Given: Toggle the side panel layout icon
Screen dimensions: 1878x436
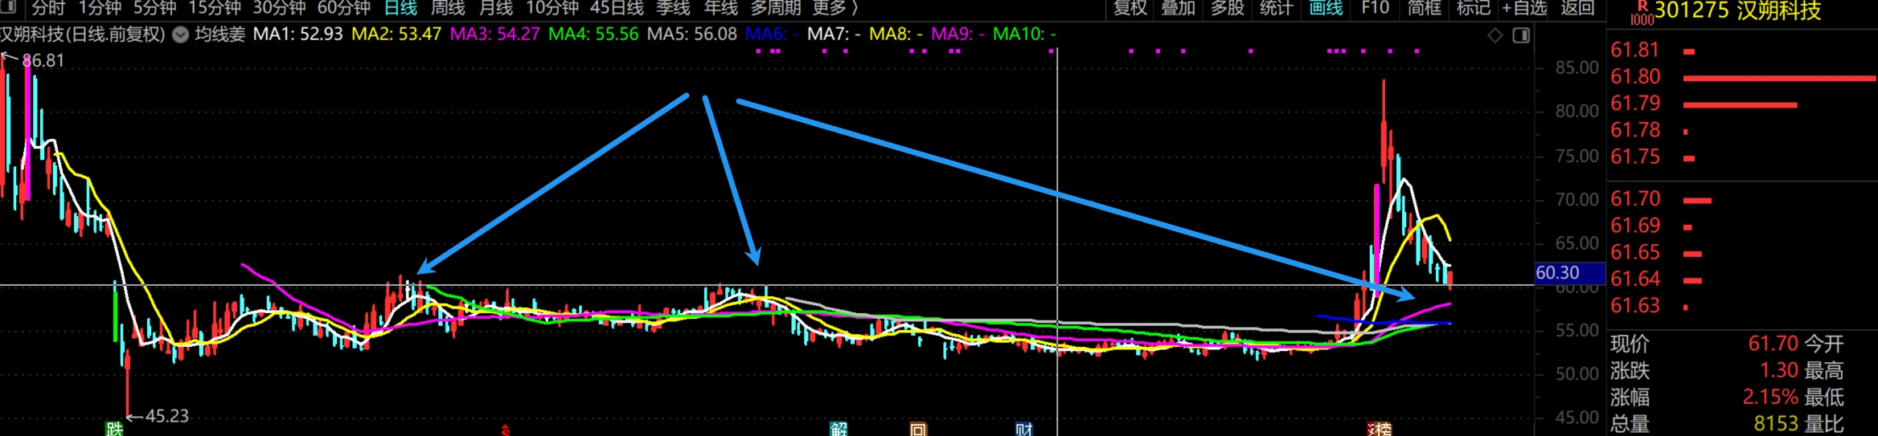Looking at the screenshot, I should pos(1521,35).
